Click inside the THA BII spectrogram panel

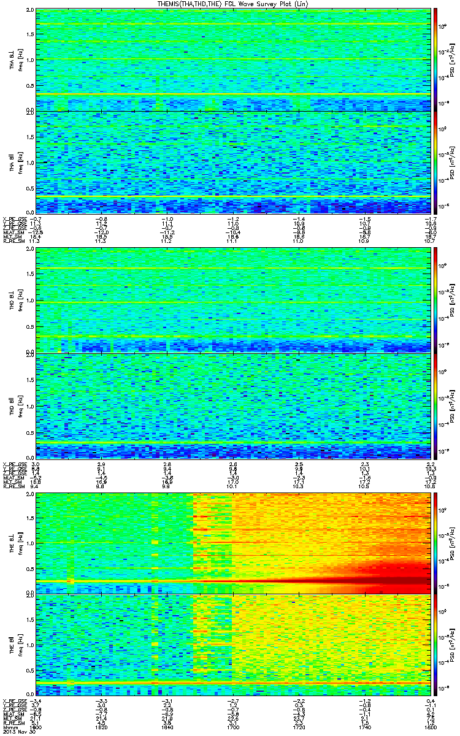(x=232, y=162)
